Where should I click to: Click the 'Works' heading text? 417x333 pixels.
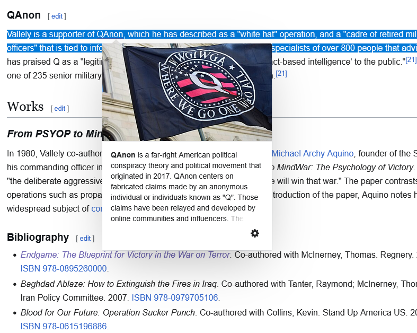(x=25, y=107)
